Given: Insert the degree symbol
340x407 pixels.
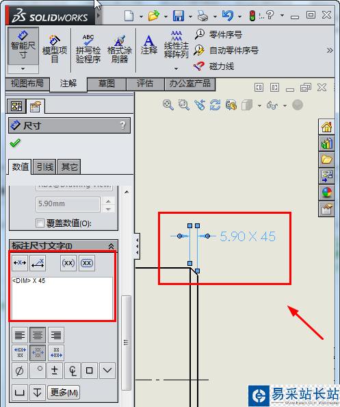Looking at the screenshot, I should click(x=38, y=371).
